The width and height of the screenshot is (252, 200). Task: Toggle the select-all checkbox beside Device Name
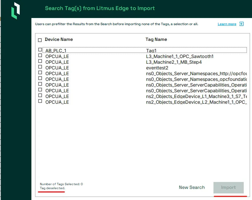coord(40,40)
